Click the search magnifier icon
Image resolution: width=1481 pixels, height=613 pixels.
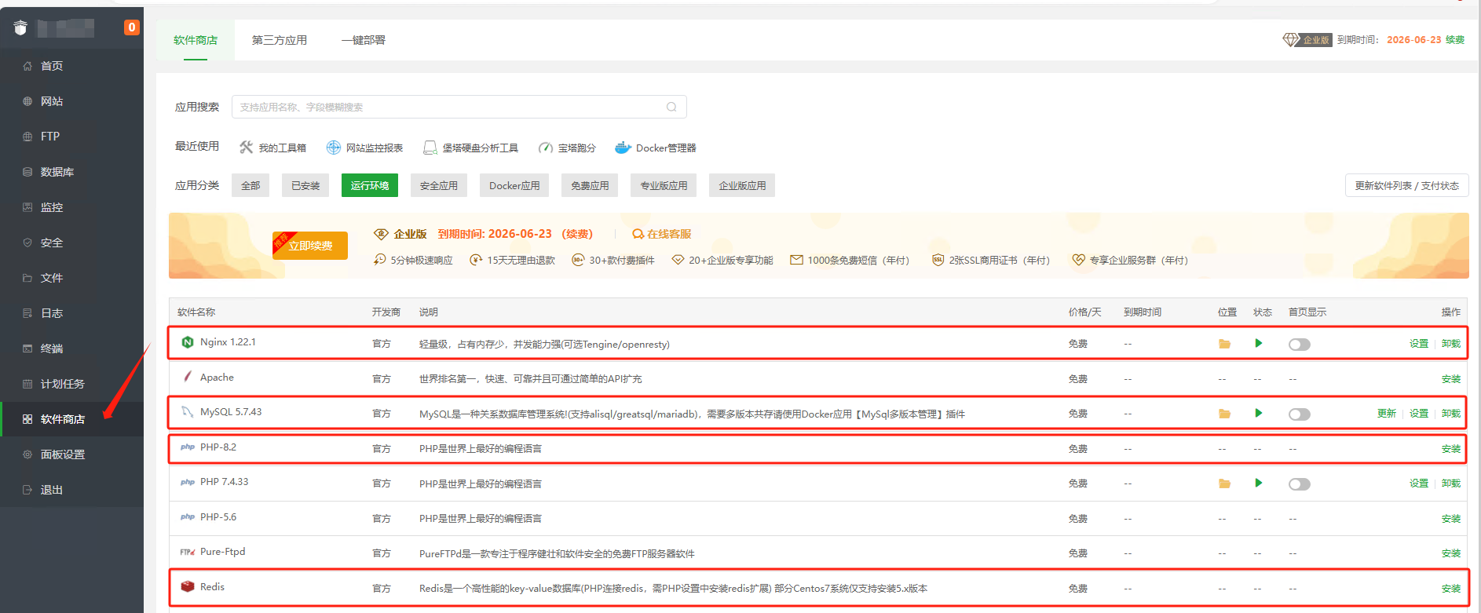pos(671,107)
